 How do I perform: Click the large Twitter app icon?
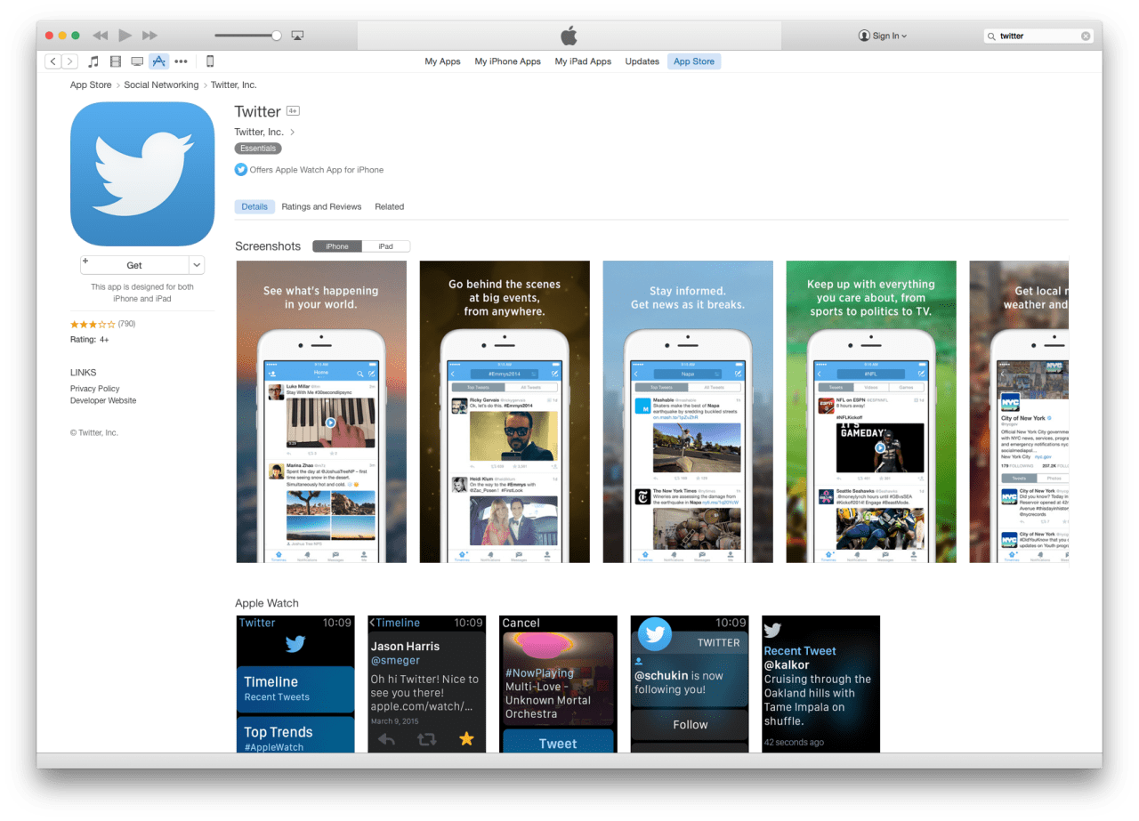click(142, 173)
